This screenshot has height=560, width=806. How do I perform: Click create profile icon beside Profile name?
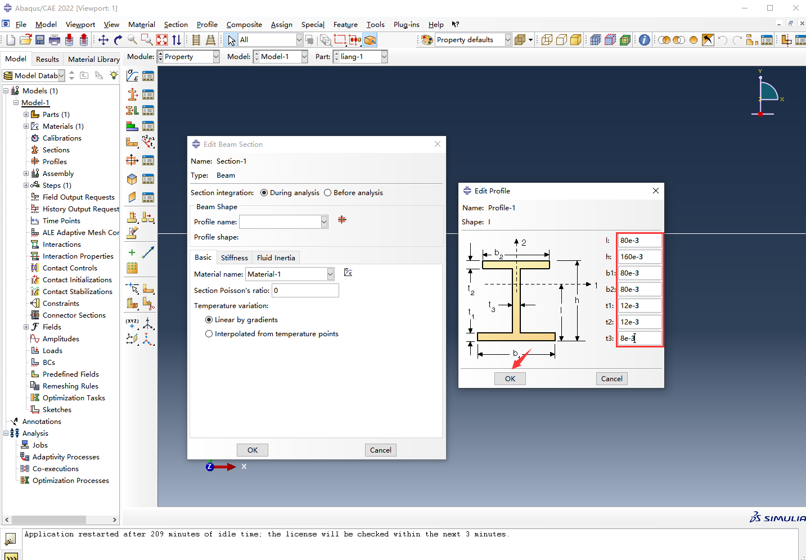pyautogui.click(x=342, y=220)
